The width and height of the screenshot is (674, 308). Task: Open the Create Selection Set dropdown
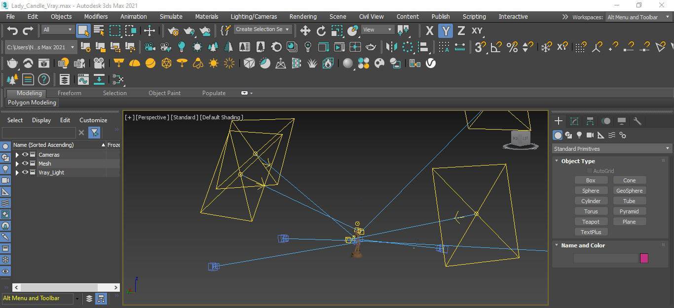pos(262,30)
